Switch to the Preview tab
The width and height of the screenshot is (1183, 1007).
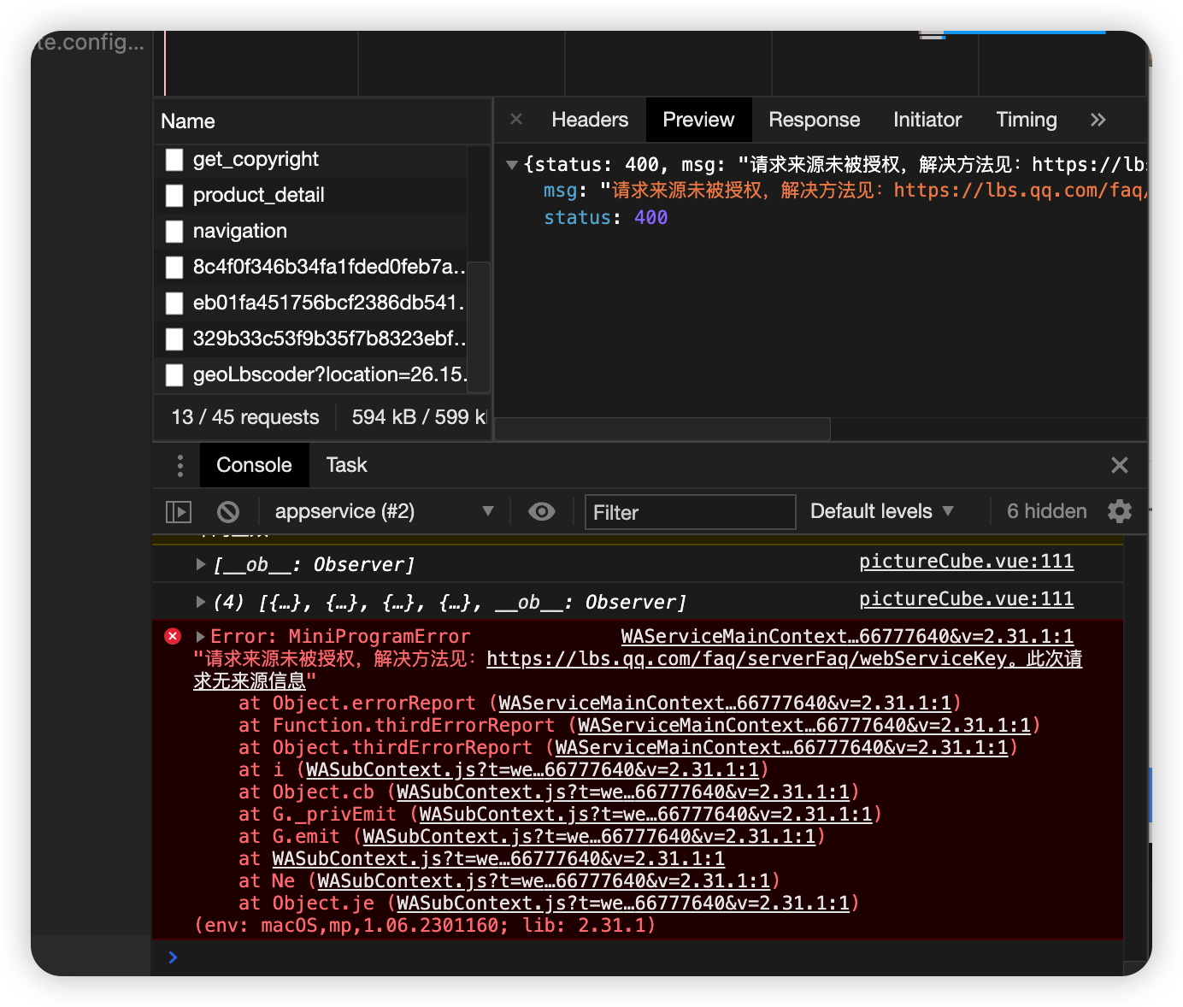[698, 120]
